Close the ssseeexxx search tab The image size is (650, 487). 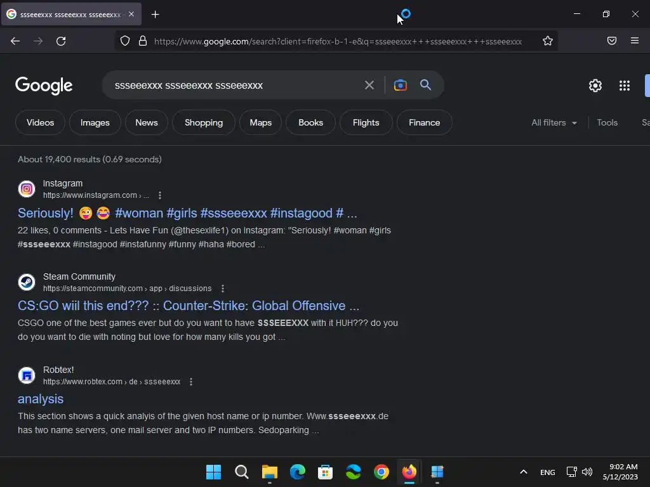pyautogui.click(x=131, y=14)
